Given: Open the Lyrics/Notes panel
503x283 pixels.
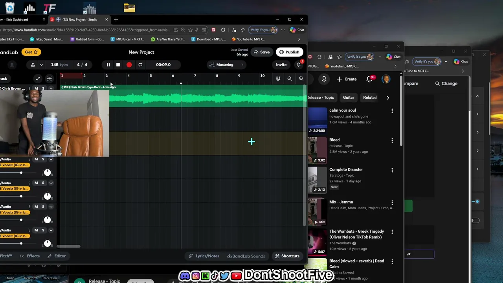Looking at the screenshot, I should click(204, 256).
